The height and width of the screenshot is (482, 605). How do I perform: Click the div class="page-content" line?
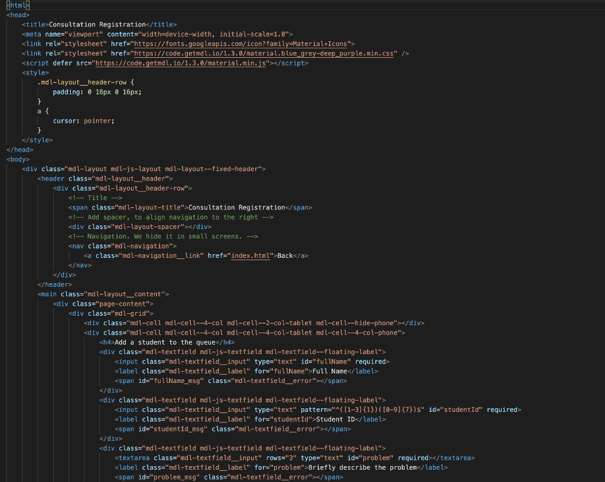[103, 304]
